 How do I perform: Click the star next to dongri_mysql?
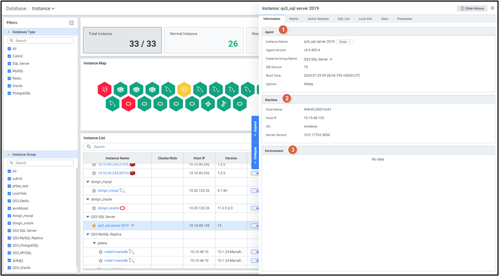point(94,190)
